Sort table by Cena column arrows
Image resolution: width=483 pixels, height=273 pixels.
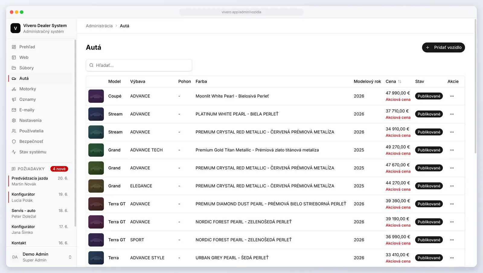pos(400,82)
